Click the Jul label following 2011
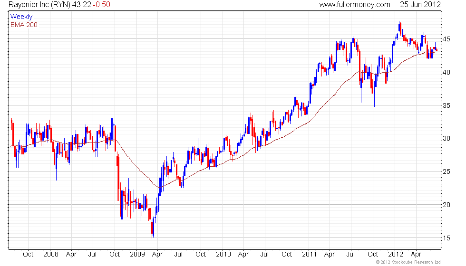466x266 pixels. (x=351, y=255)
